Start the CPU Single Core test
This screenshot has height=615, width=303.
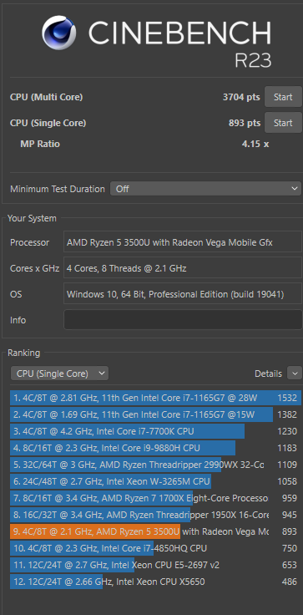coord(283,123)
